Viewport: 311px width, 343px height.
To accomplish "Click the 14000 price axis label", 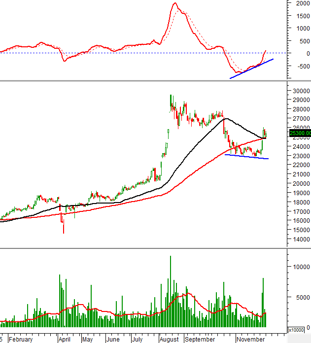I will pyautogui.click(x=298, y=240).
